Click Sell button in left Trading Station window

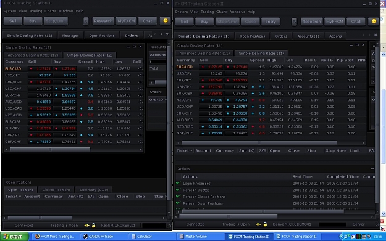click(12, 21)
